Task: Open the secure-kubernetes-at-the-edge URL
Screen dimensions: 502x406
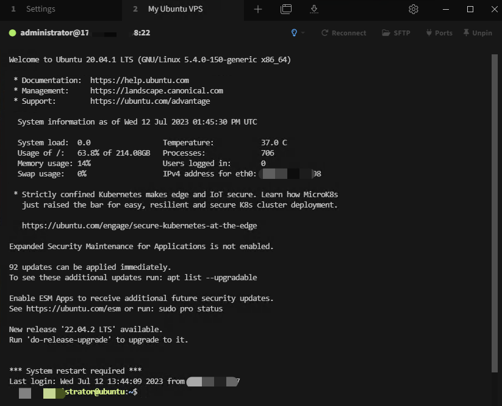Action: [x=139, y=226]
